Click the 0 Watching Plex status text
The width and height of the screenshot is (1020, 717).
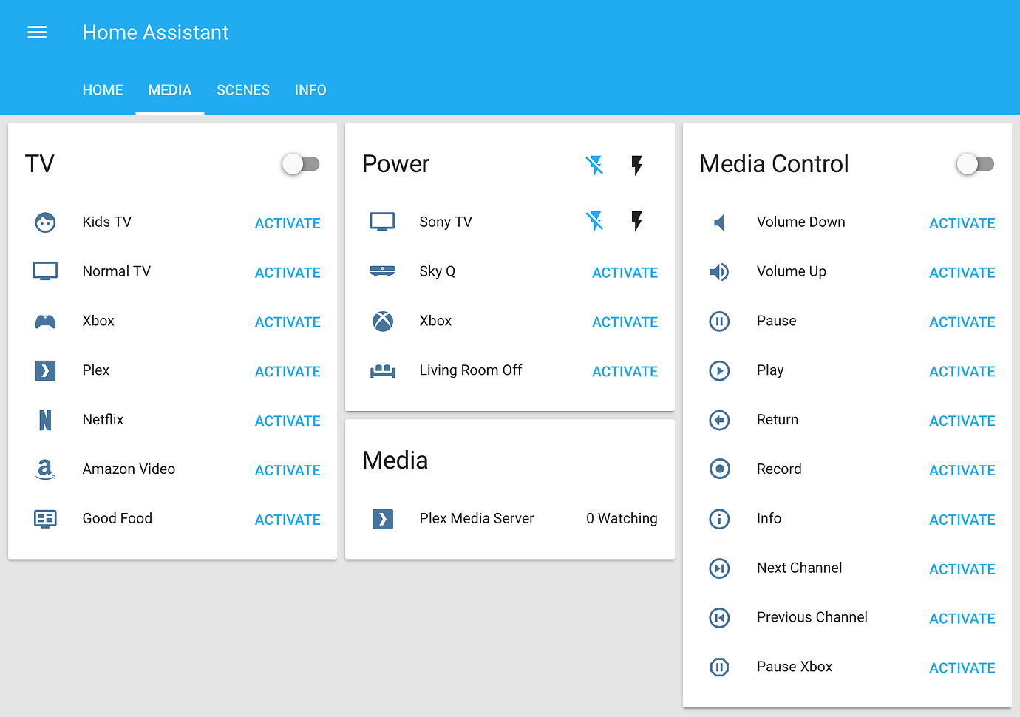point(622,518)
